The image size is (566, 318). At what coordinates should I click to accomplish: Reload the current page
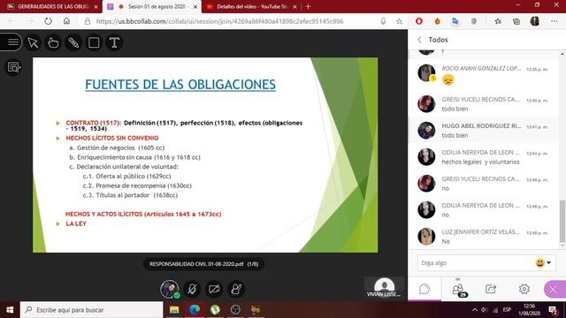[48, 21]
